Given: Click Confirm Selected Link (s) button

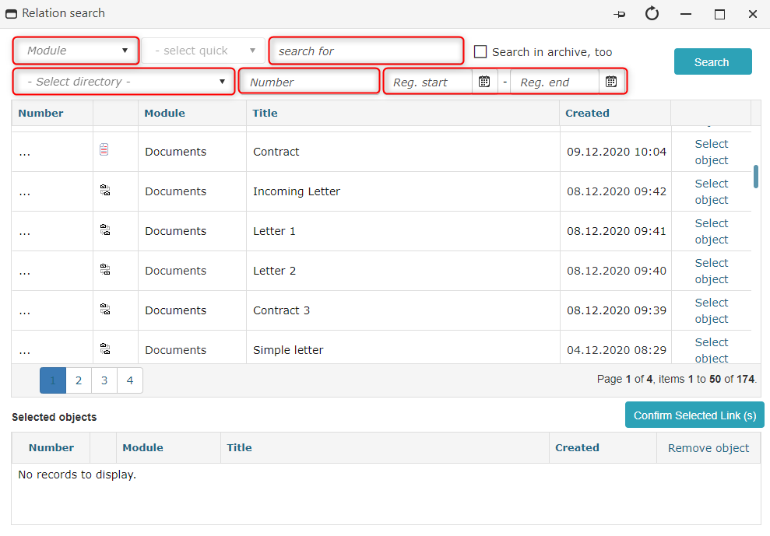Looking at the screenshot, I should [694, 415].
